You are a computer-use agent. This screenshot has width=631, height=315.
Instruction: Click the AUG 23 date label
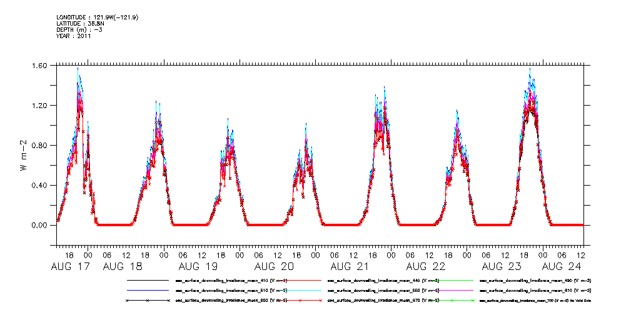pos(502,267)
